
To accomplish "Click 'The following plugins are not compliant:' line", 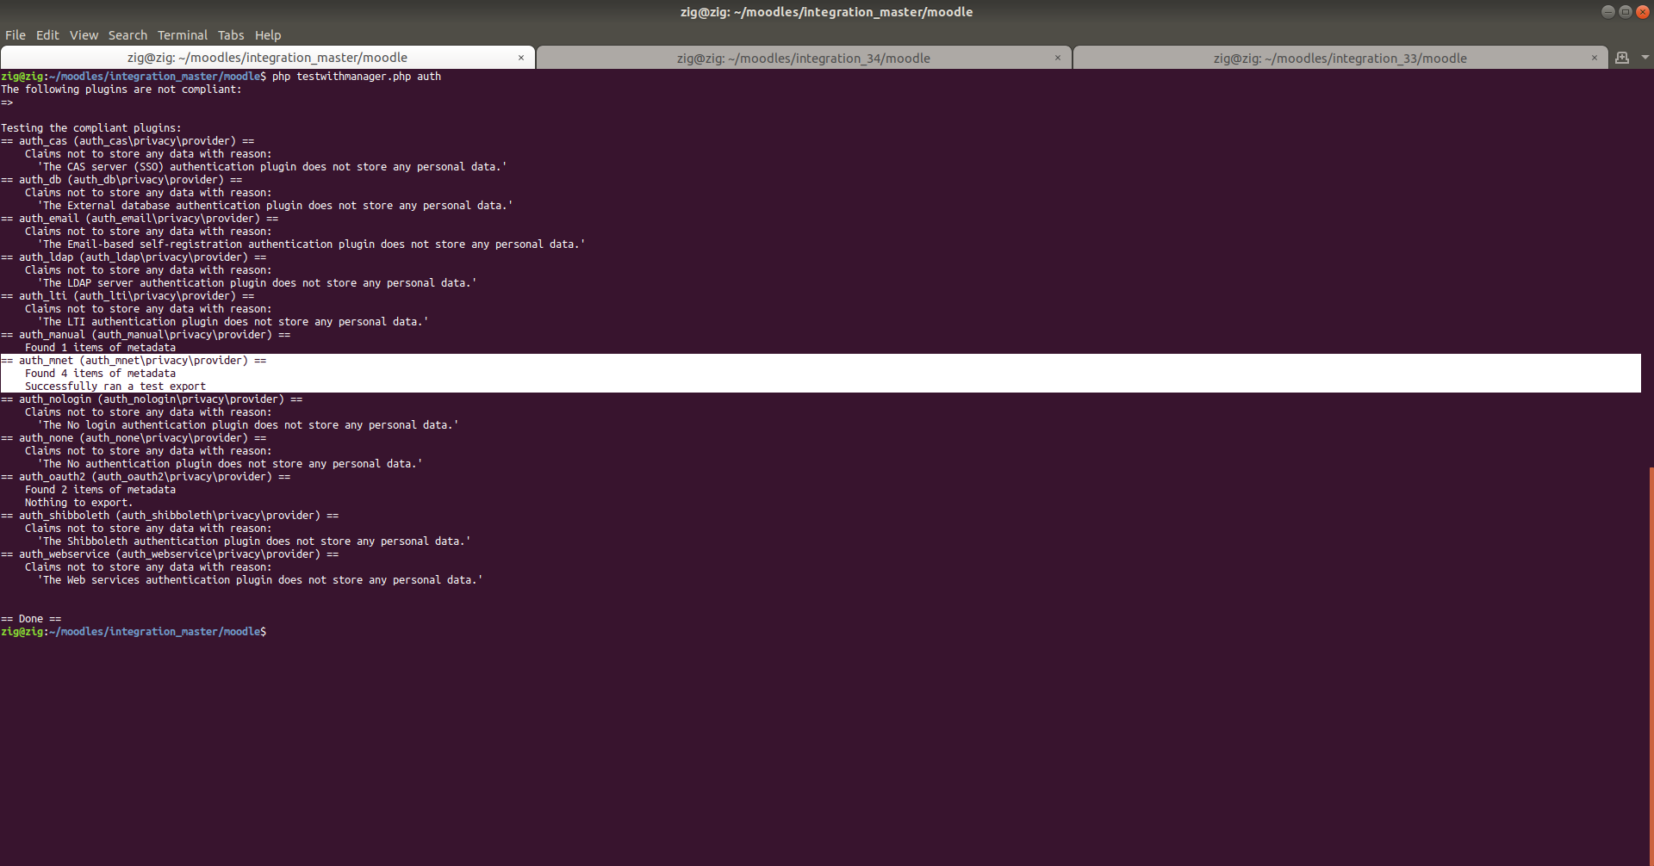I will (121, 90).
